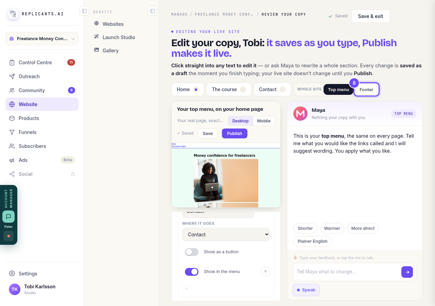The width and height of the screenshot is (435, 306).
Task: Click the Tell Maya what to change field
Action: coord(347,272)
